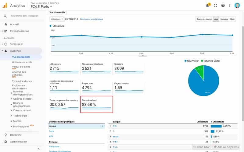Open Utilisateurs actifs in the sidebar
This screenshot has width=244, height=152.
point(22,62)
